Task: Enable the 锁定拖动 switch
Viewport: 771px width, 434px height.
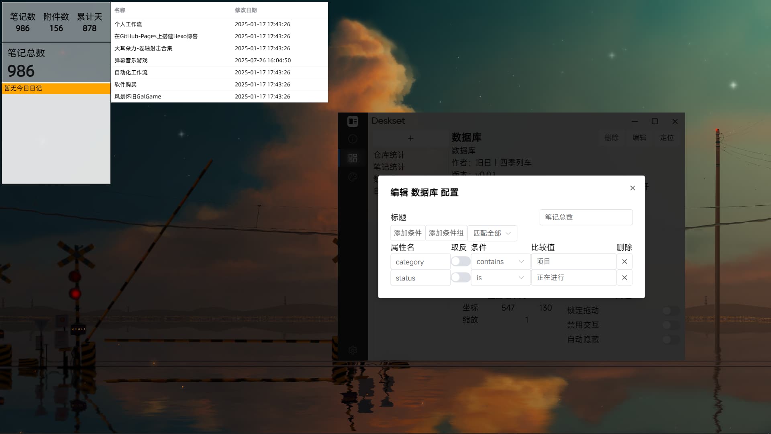Action: (x=671, y=310)
